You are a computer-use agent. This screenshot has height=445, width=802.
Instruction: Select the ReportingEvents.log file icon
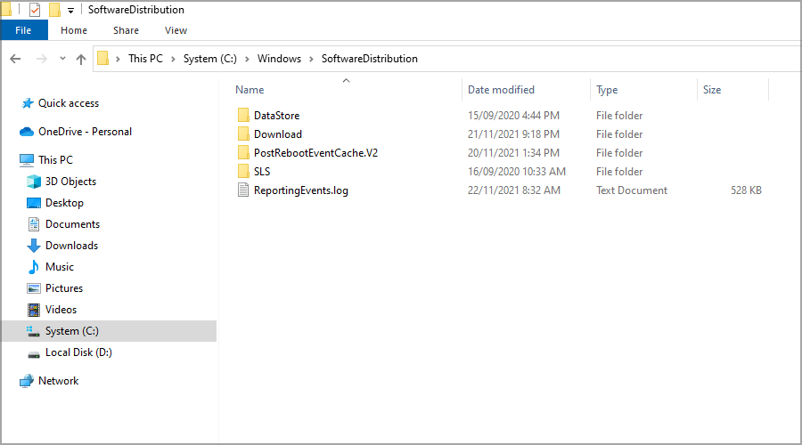pyautogui.click(x=243, y=190)
